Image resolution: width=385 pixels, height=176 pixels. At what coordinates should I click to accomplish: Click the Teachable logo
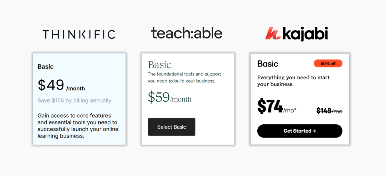(187, 33)
